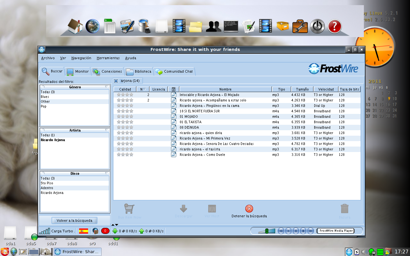Image resolution: width=410 pixels, height=256 pixels.
Task: Switch to the Monitor tab
Action: (x=78, y=71)
